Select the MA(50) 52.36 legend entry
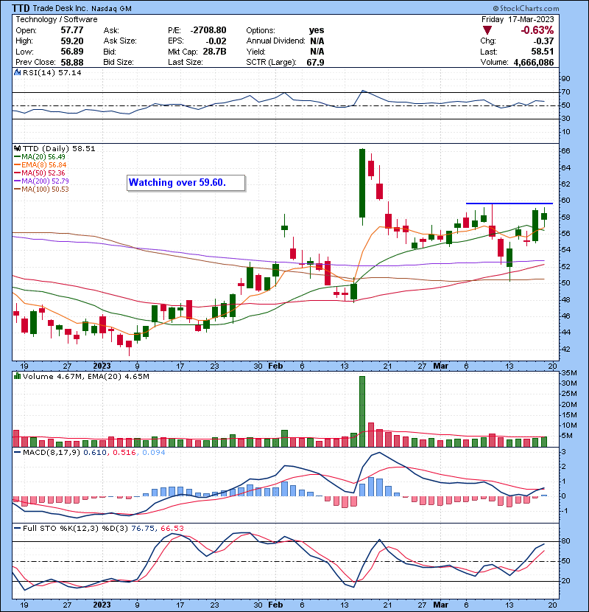 click(x=39, y=173)
